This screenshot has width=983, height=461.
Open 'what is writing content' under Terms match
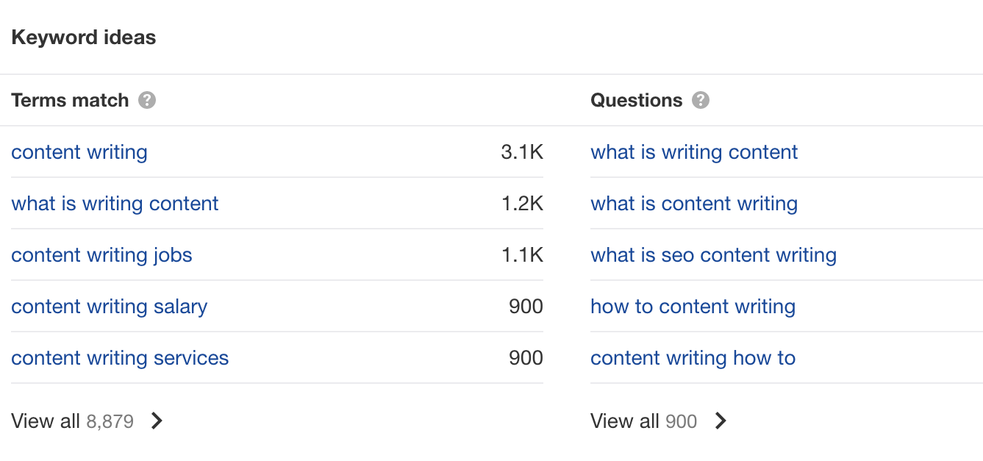click(115, 204)
